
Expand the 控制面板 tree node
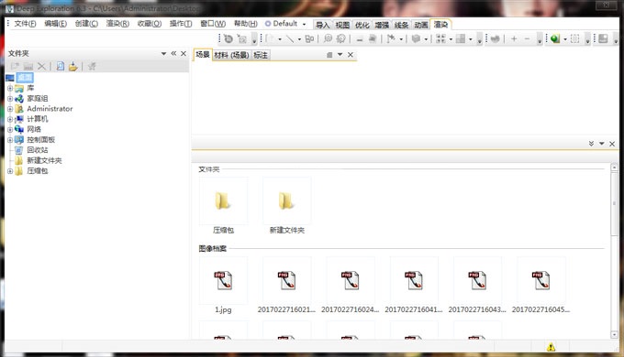10,140
